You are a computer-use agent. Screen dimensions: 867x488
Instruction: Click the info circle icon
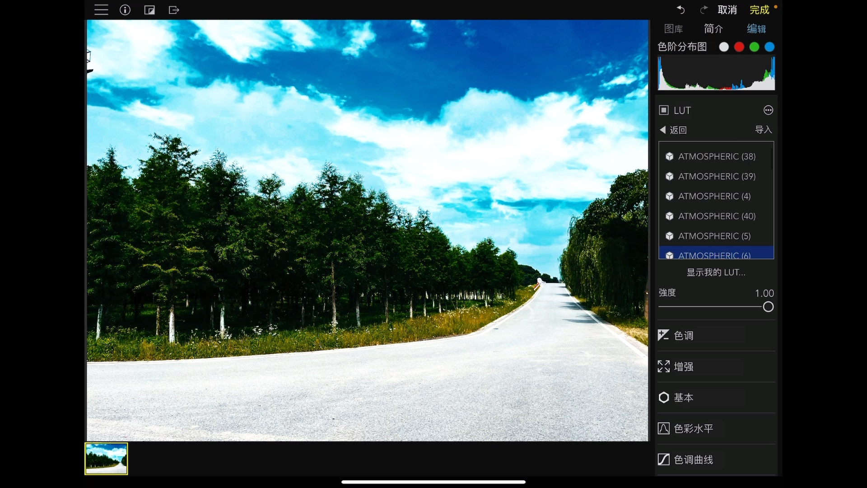pyautogui.click(x=125, y=10)
